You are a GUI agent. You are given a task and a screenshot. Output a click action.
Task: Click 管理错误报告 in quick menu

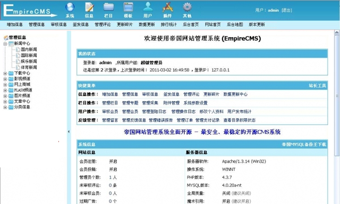[160, 120]
